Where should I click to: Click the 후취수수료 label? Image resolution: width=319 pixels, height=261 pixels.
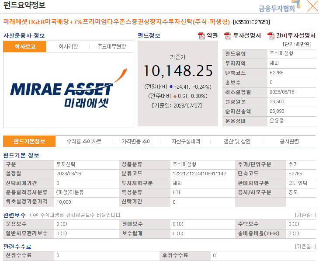[x=175, y=255]
